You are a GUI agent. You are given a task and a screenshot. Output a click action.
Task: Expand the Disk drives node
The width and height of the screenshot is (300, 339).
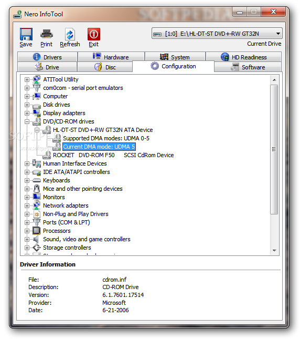pos(27,105)
